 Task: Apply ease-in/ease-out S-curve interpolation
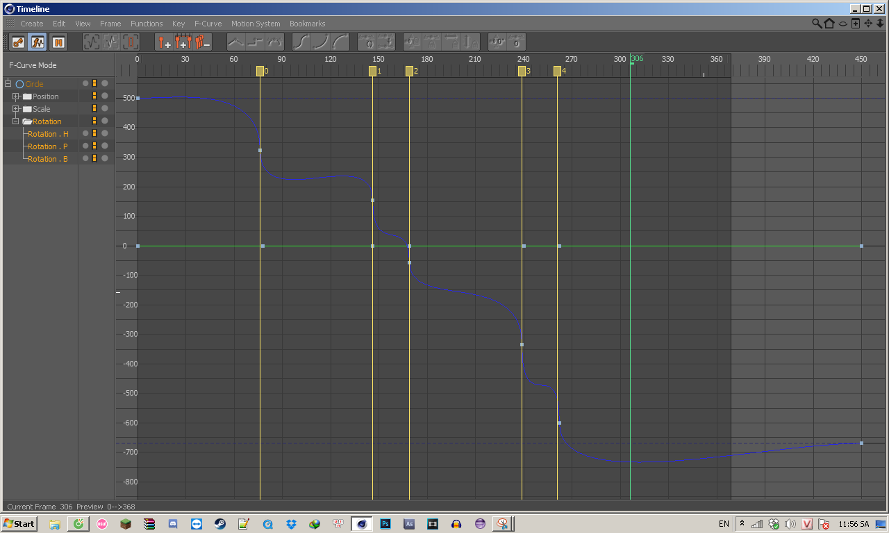point(301,42)
